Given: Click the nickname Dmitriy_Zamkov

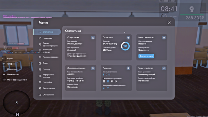Looking at the screenshot, I should tap(75, 44).
